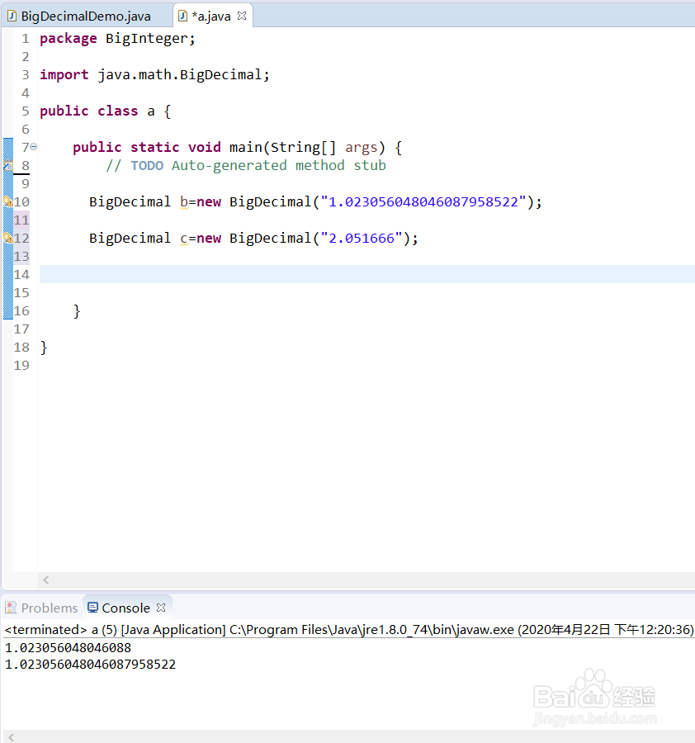Click the Console monitor icon
695x743 pixels.
[92, 608]
